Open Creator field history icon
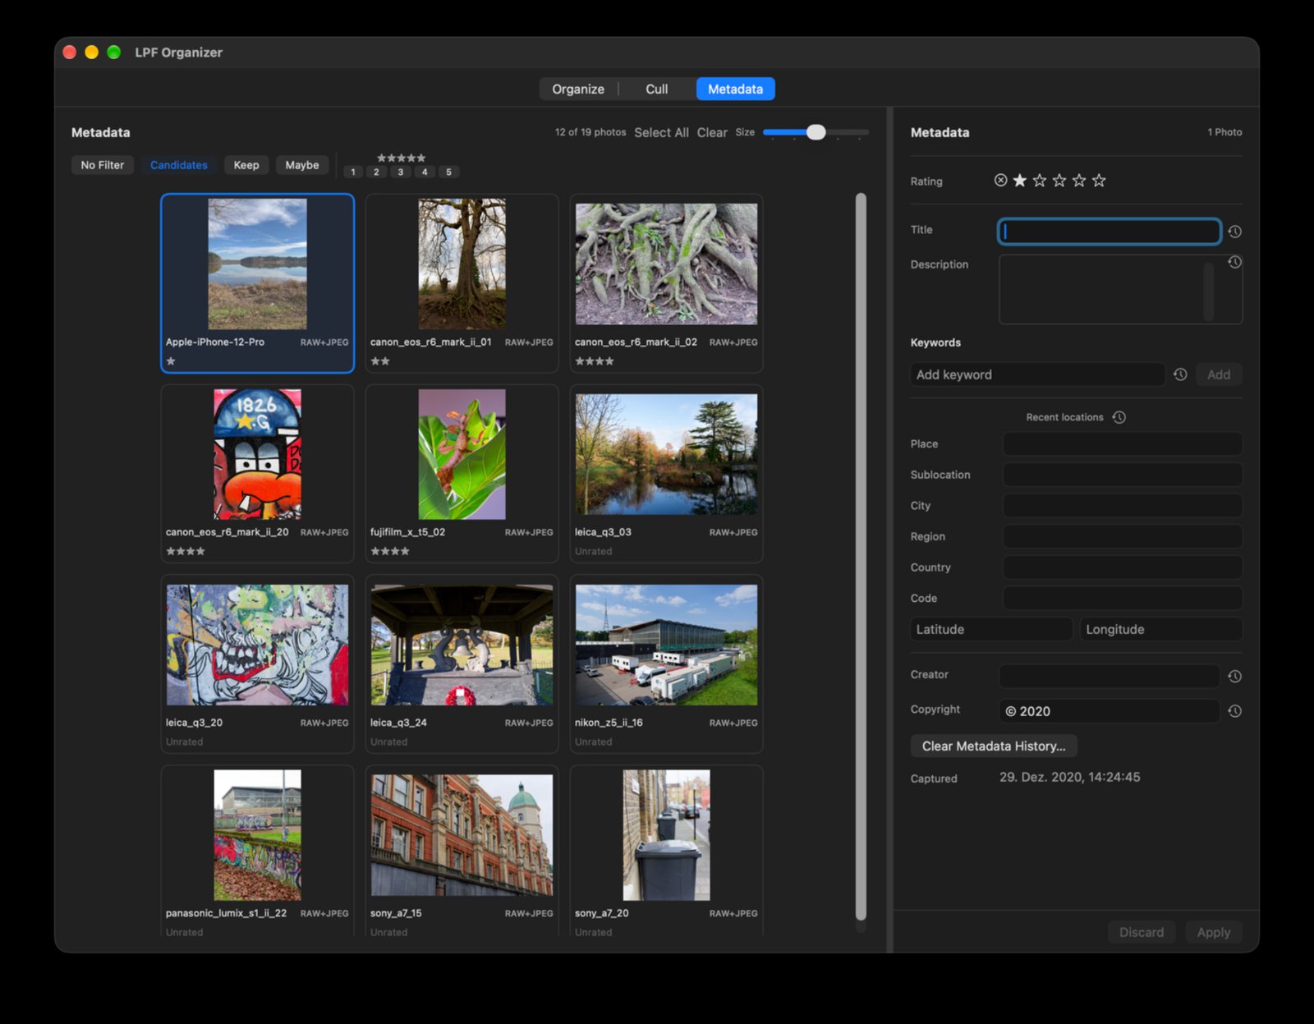 pos(1234,676)
